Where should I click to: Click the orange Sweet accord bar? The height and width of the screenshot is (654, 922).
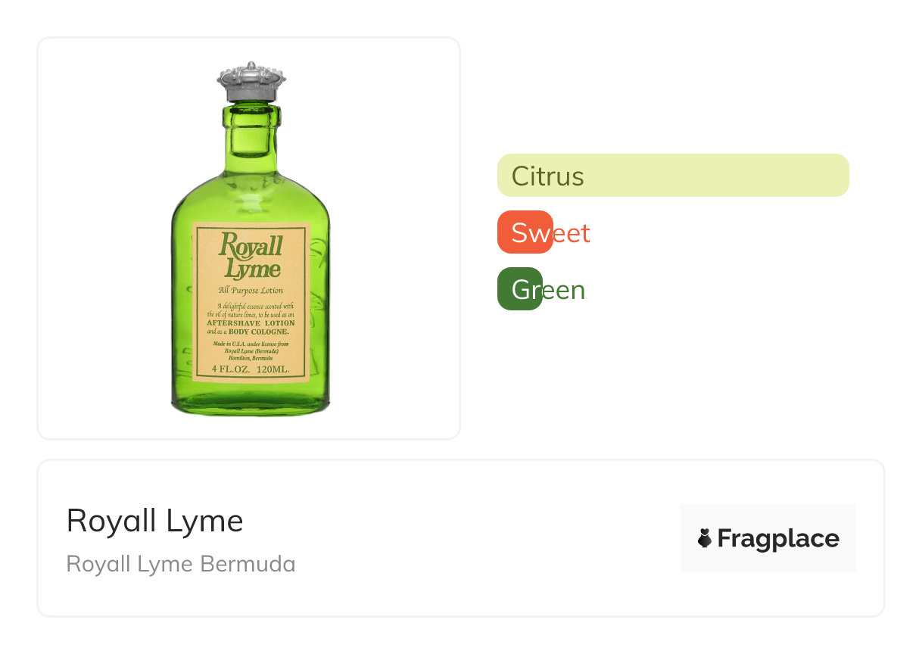[525, 232]
